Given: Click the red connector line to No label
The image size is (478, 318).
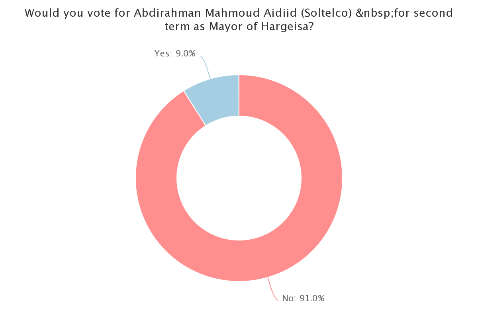Looking at the screenshot, I should tap(272, 289).
